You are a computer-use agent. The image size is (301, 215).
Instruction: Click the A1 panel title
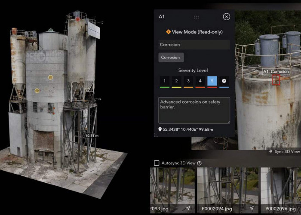coord(162,17)
